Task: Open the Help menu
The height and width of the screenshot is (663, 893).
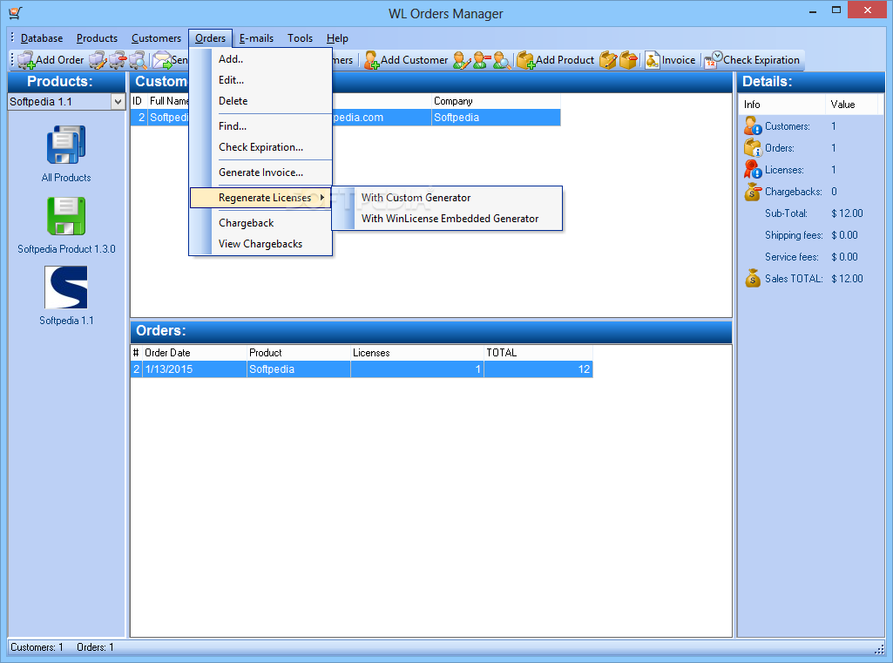Action: [x=337, y=38]
